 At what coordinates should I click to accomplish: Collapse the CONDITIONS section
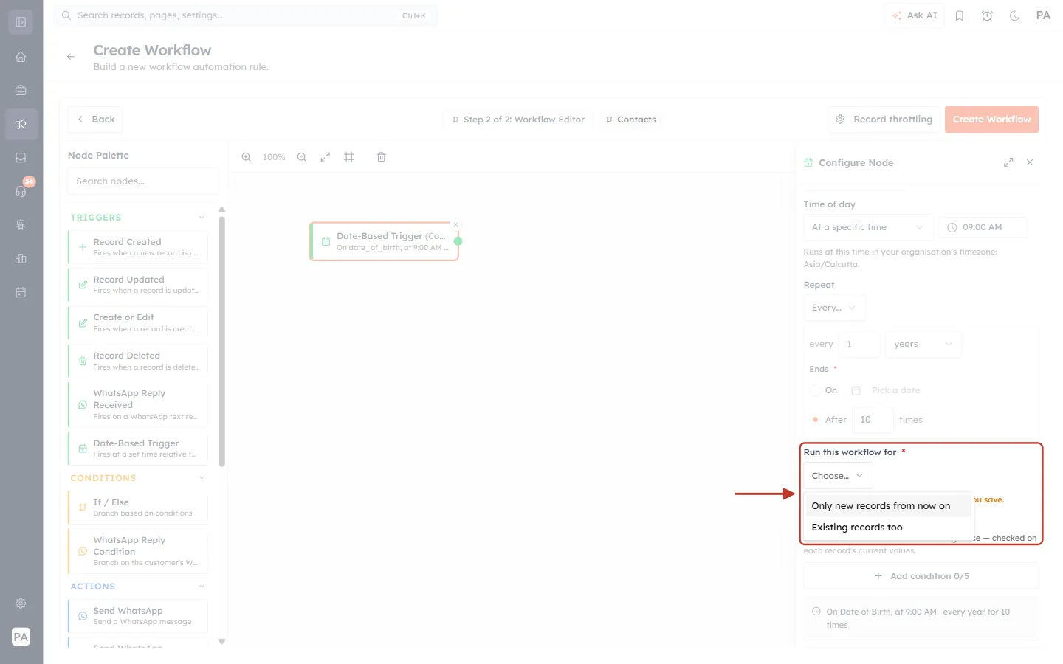[x=202, y=478]
